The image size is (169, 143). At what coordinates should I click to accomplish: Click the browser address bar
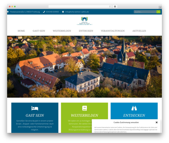[x=80, y=6]
